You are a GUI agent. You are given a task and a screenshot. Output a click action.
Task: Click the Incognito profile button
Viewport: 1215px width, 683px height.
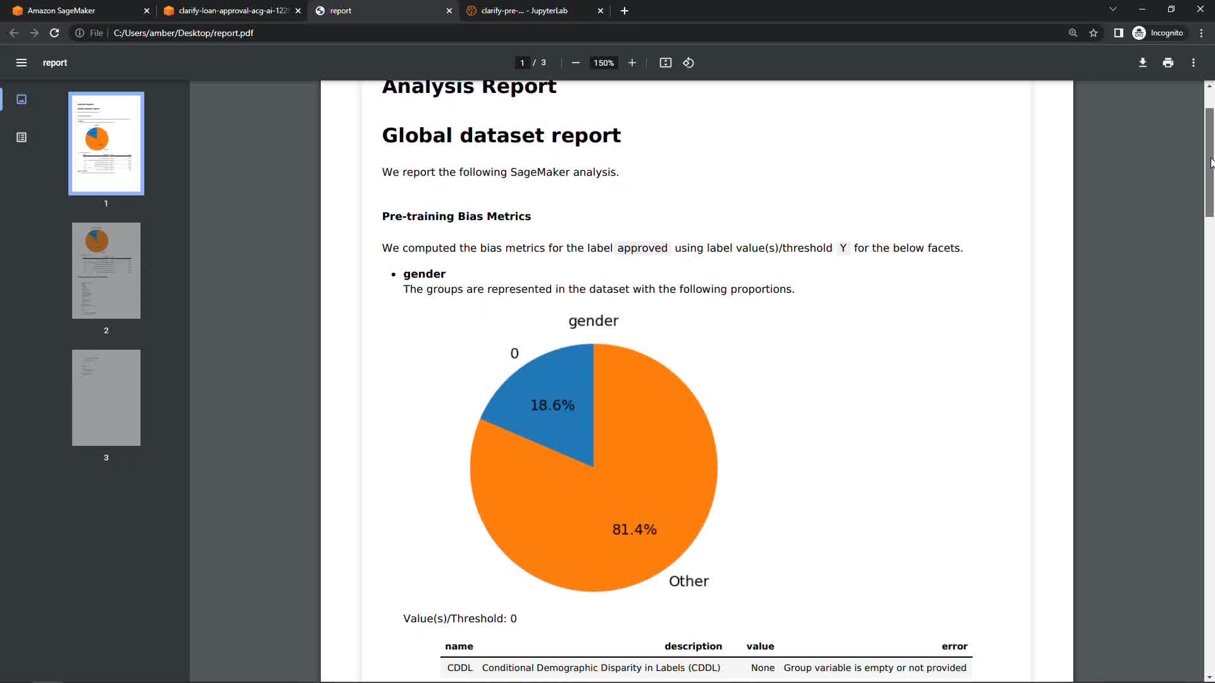[1158, 33]
